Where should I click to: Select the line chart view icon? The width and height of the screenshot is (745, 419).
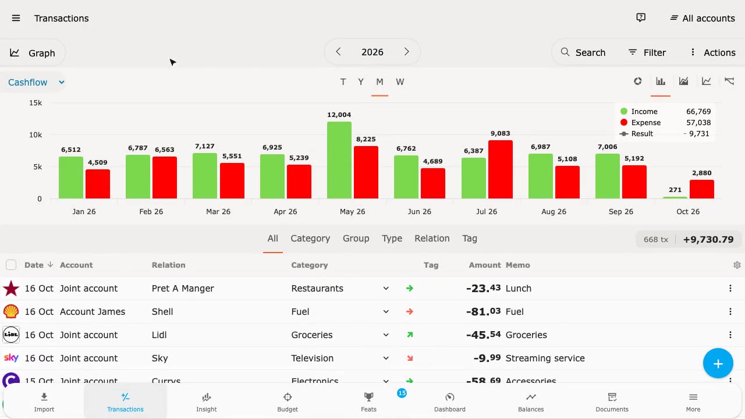(x=706, y=81)
